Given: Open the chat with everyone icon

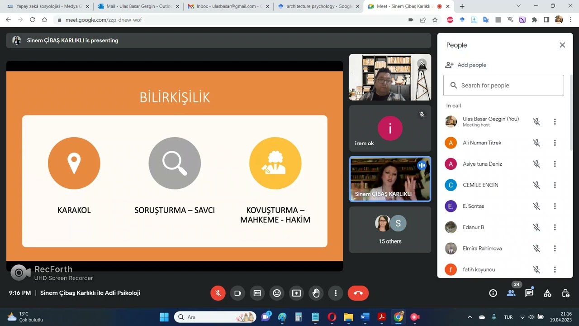Looking at the screenshot, I should click(x=529, y=293).
